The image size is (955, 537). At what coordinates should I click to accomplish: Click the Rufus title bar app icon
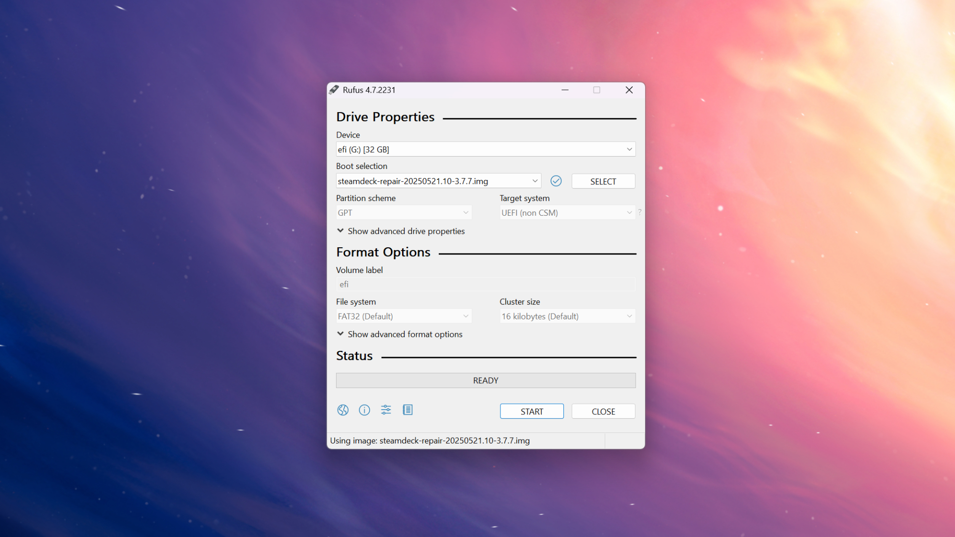click(334, 90)
